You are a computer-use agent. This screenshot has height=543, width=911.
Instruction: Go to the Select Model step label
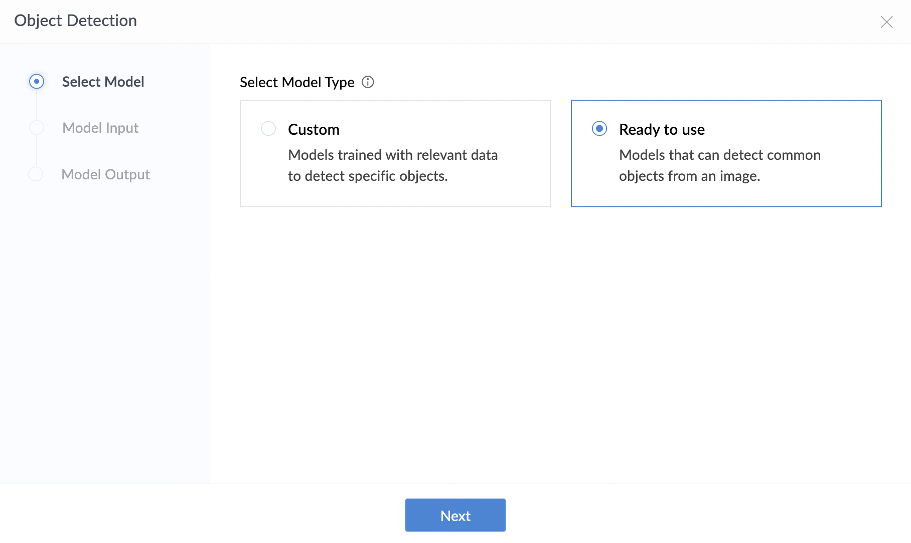click(x=103, y=82)
